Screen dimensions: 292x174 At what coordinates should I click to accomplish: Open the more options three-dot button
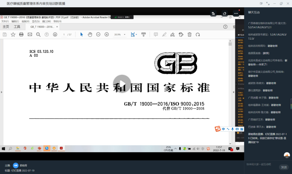point(236,13)
